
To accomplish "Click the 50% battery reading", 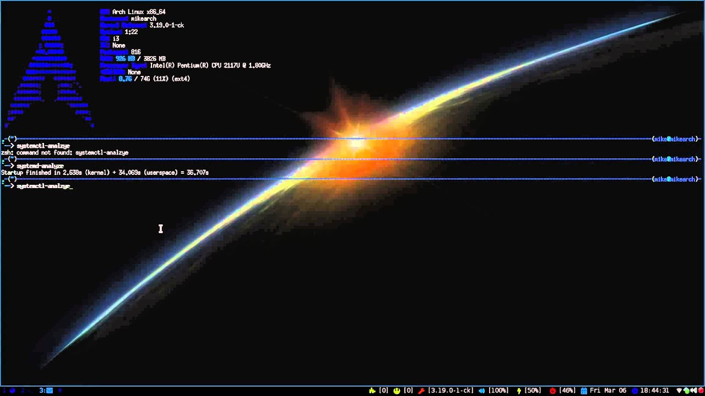I will [533, 391].
